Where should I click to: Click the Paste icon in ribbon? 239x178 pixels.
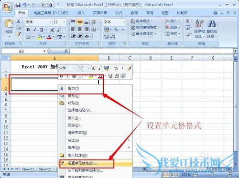[x=9, y=24]
